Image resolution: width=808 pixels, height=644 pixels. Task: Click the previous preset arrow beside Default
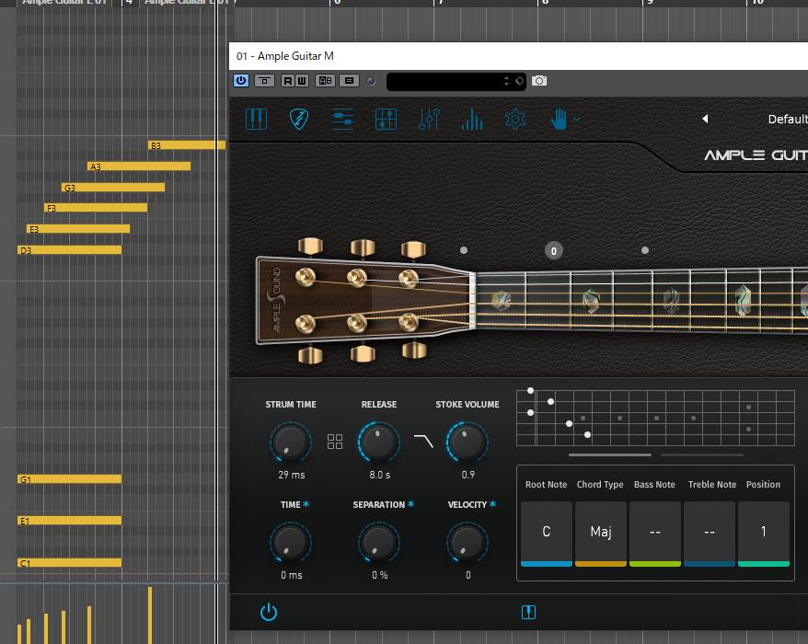[x=705, y=119]
